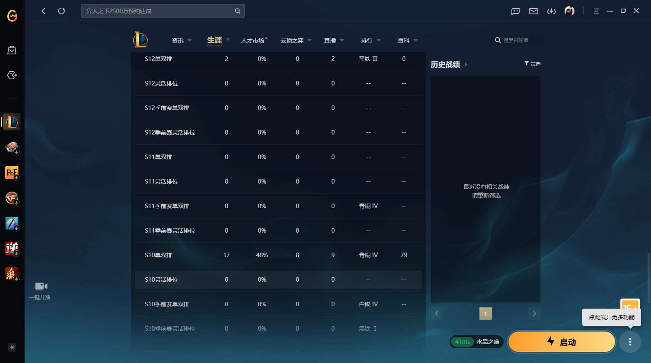Image resolution: width=651 pixels, height=363 pixels.
Task: Select the S11季前赛单双排 row
Action: pyautogui.click(x=278, y=206)
